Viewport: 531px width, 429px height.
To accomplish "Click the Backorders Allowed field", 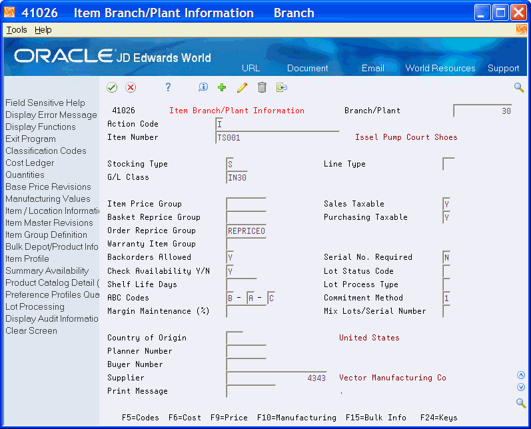I will (x=230, y=258).
